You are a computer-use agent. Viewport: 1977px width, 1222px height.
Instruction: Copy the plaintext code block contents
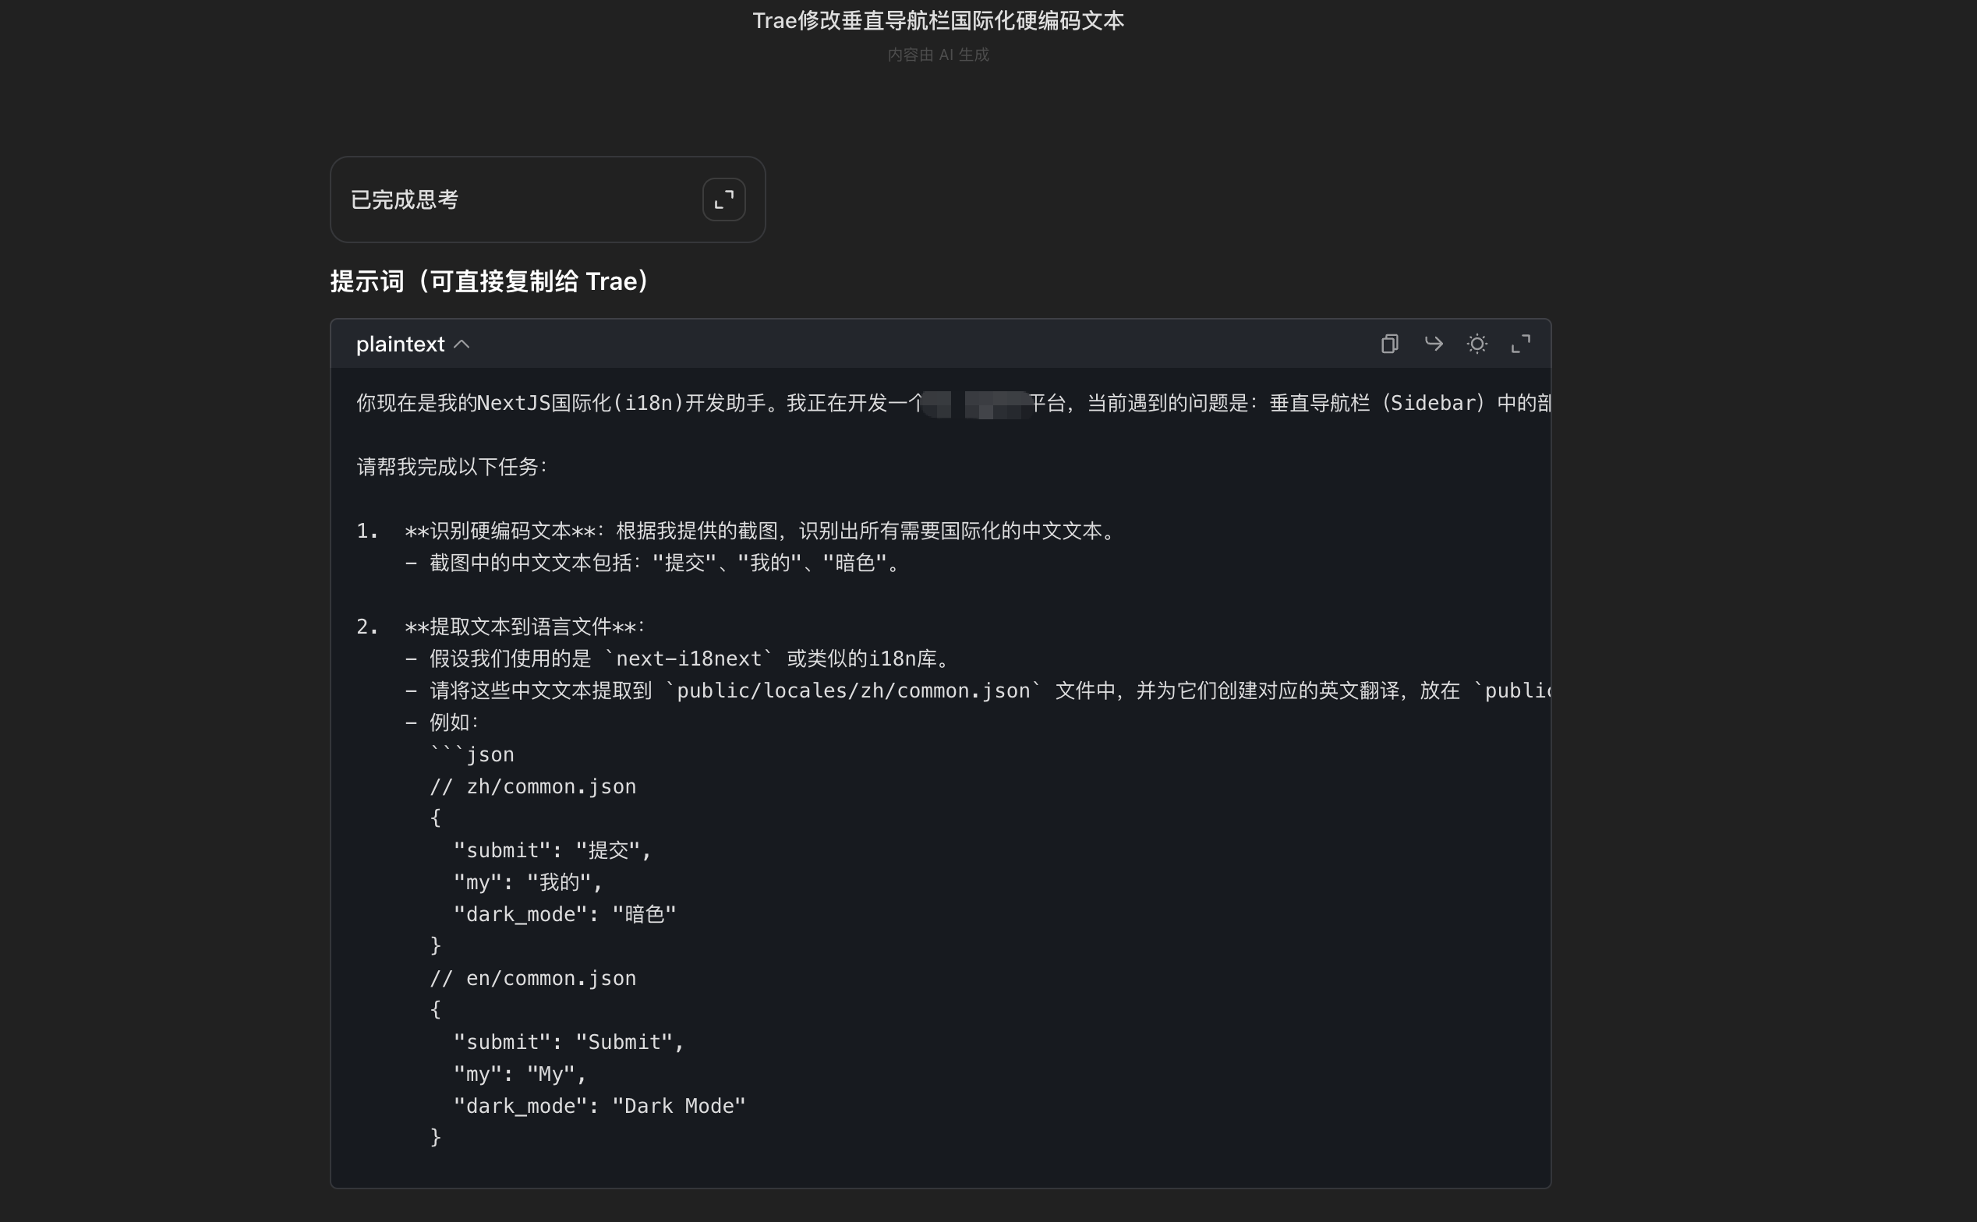click(x=1389, y=344)
